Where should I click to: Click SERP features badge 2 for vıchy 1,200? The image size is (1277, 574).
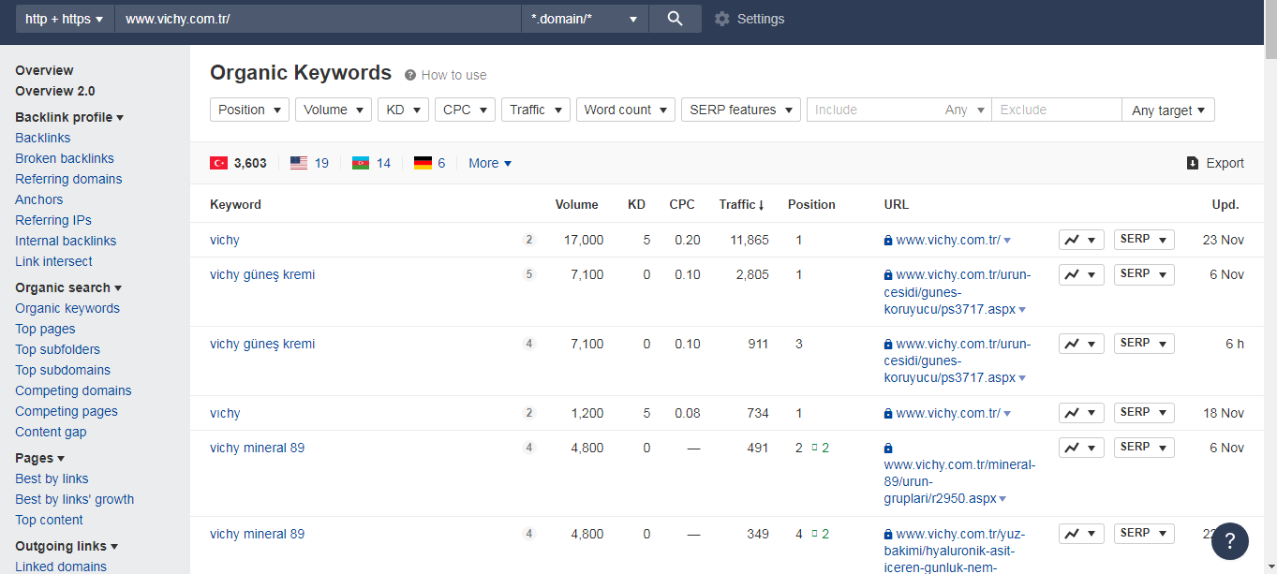528,413
